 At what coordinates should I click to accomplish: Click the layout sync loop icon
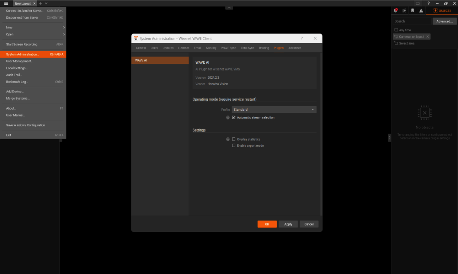[418, 3]
